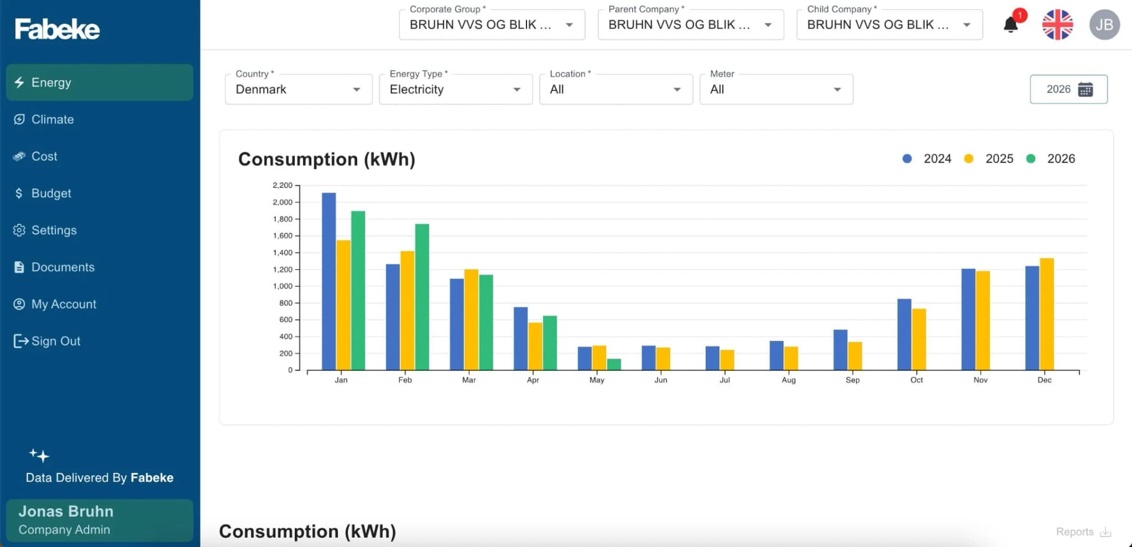
Task: Toggle the 2026 legend series
Action: (x=1051, y=159)
